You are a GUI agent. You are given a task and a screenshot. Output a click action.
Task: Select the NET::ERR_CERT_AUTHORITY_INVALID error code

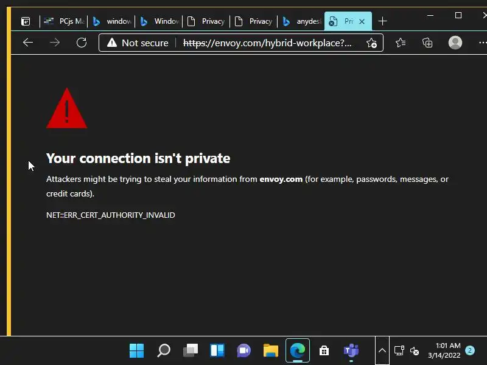pyautogui.click(x=111, y=215)
